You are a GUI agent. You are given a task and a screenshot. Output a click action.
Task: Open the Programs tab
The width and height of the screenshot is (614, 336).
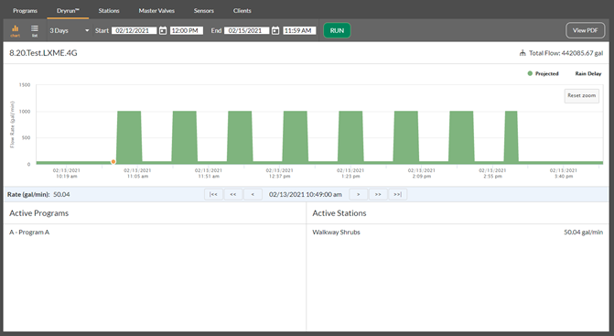(25, 11)
